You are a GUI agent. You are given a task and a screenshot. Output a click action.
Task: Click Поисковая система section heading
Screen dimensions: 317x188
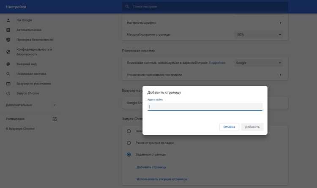click(138, 51)
